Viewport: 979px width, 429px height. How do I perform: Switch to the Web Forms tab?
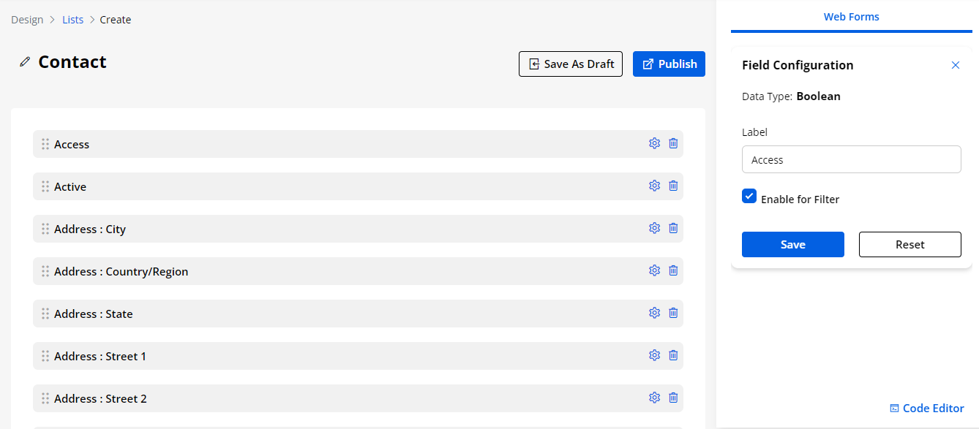pos(851,17)
